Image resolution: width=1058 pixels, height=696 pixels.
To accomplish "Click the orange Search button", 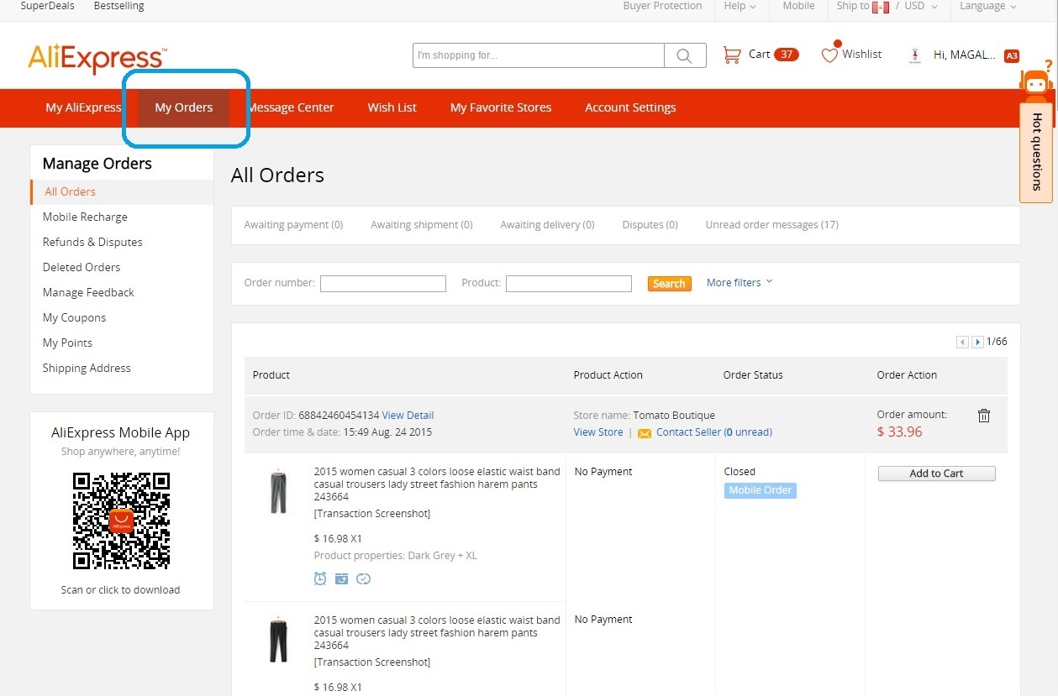I will coord(670,284).
